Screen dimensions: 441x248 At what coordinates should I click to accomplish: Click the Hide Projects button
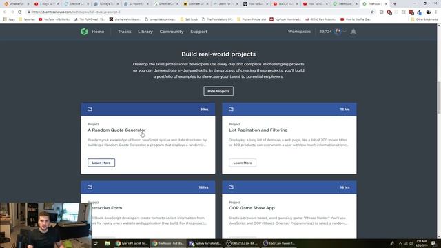(218, 91)
